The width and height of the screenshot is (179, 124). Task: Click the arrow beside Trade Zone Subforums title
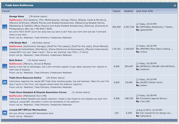(x=3, y=5)
